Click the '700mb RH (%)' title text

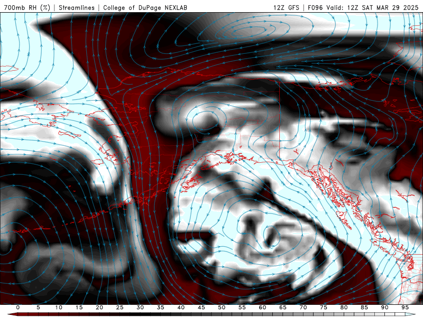pos(27,7)
